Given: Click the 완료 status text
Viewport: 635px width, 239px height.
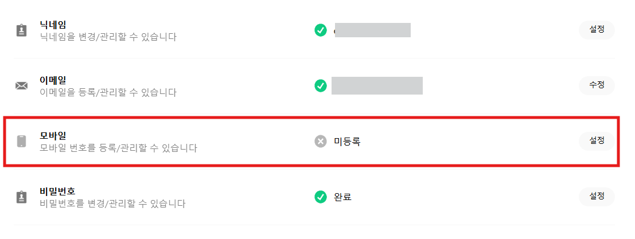Looking at the screenshot, I should (342, 197).
